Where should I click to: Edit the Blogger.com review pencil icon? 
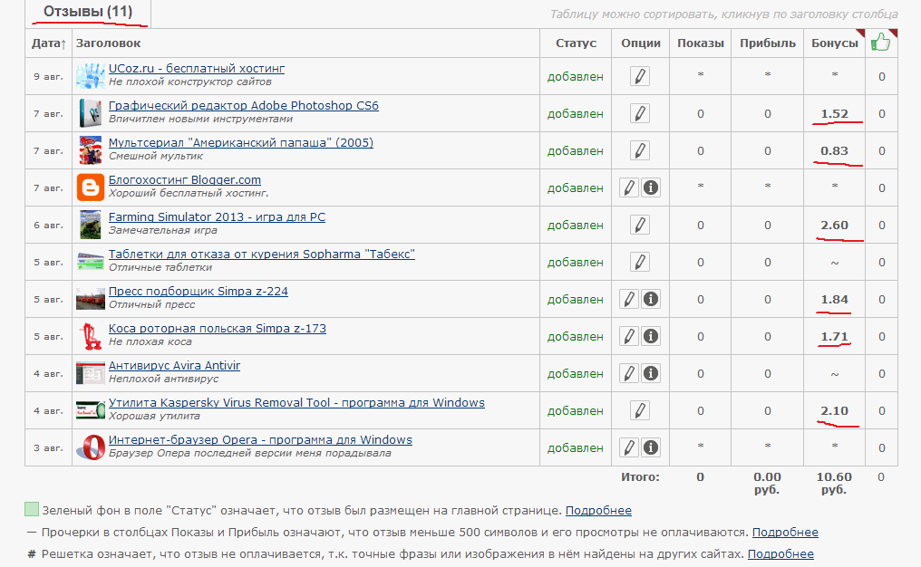click(x=629, y=187)
